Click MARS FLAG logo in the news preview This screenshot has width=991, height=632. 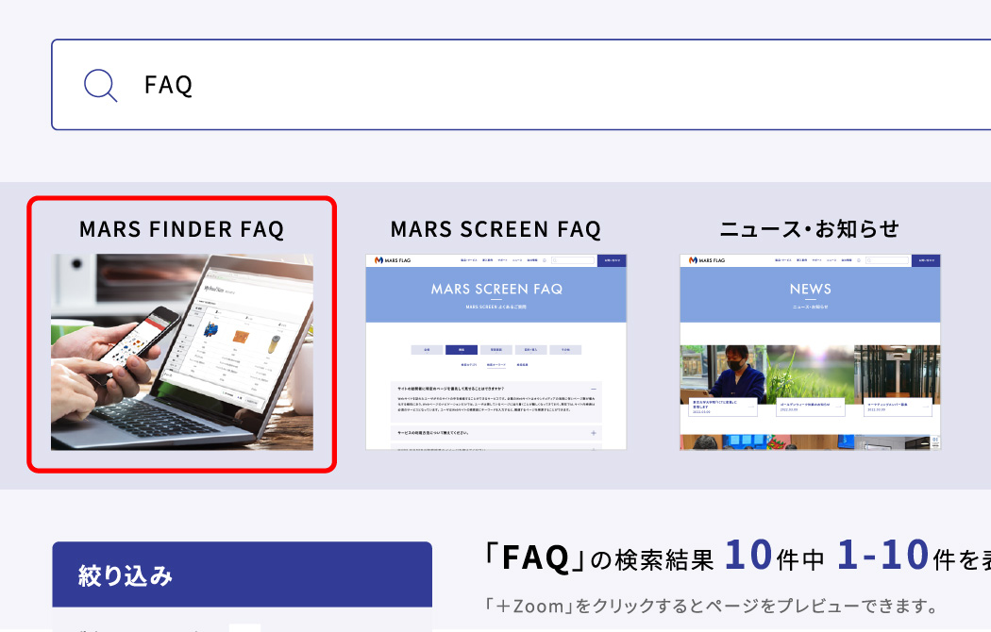click(x=707, y=260)
